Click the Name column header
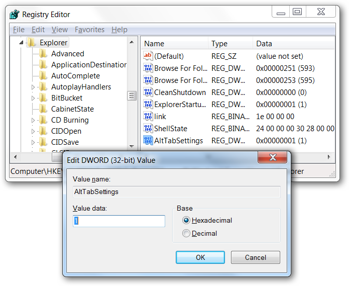 tap(175, 44)
